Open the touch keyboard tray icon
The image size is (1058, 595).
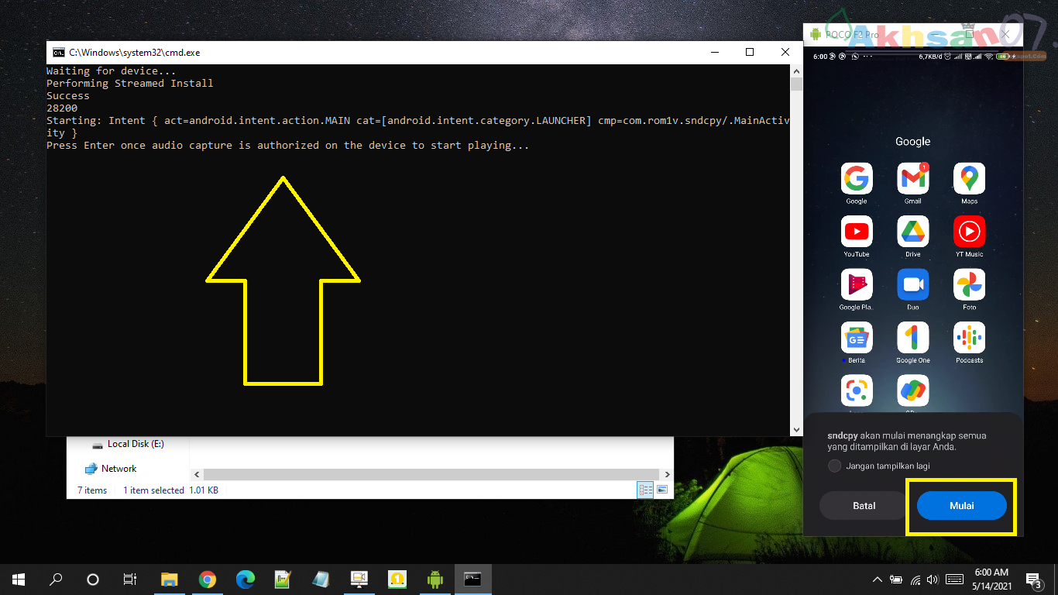[954, 580]
